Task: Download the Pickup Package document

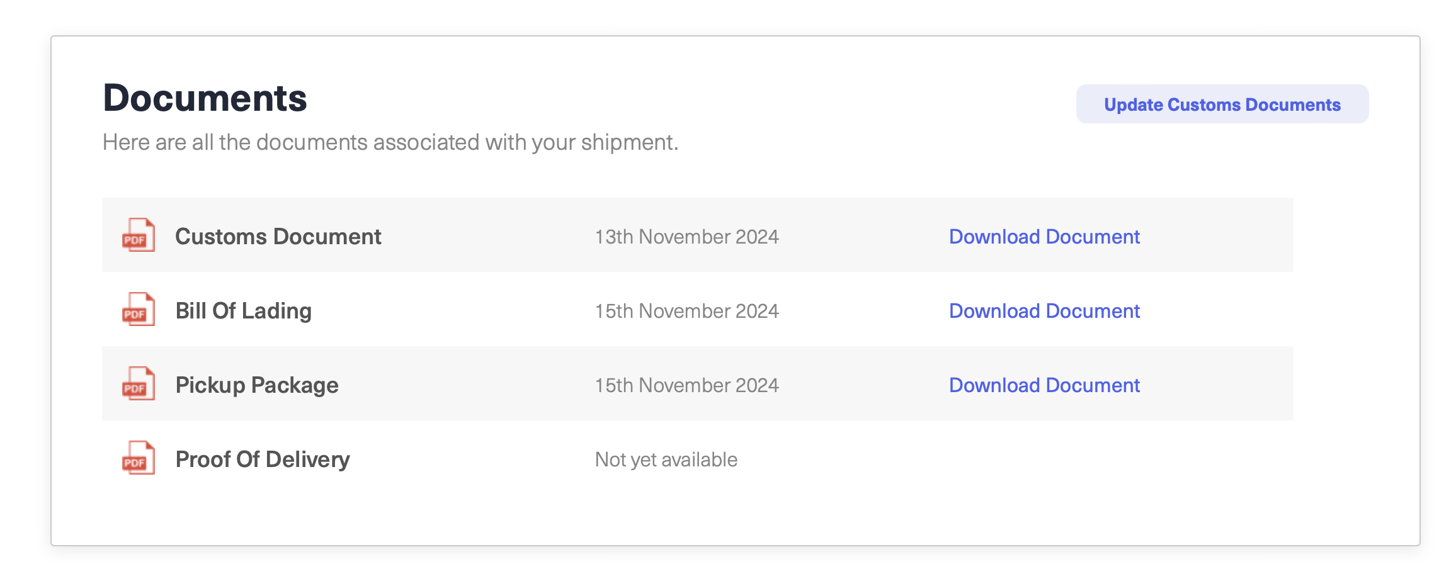Action: click(x=1044, y=385)
